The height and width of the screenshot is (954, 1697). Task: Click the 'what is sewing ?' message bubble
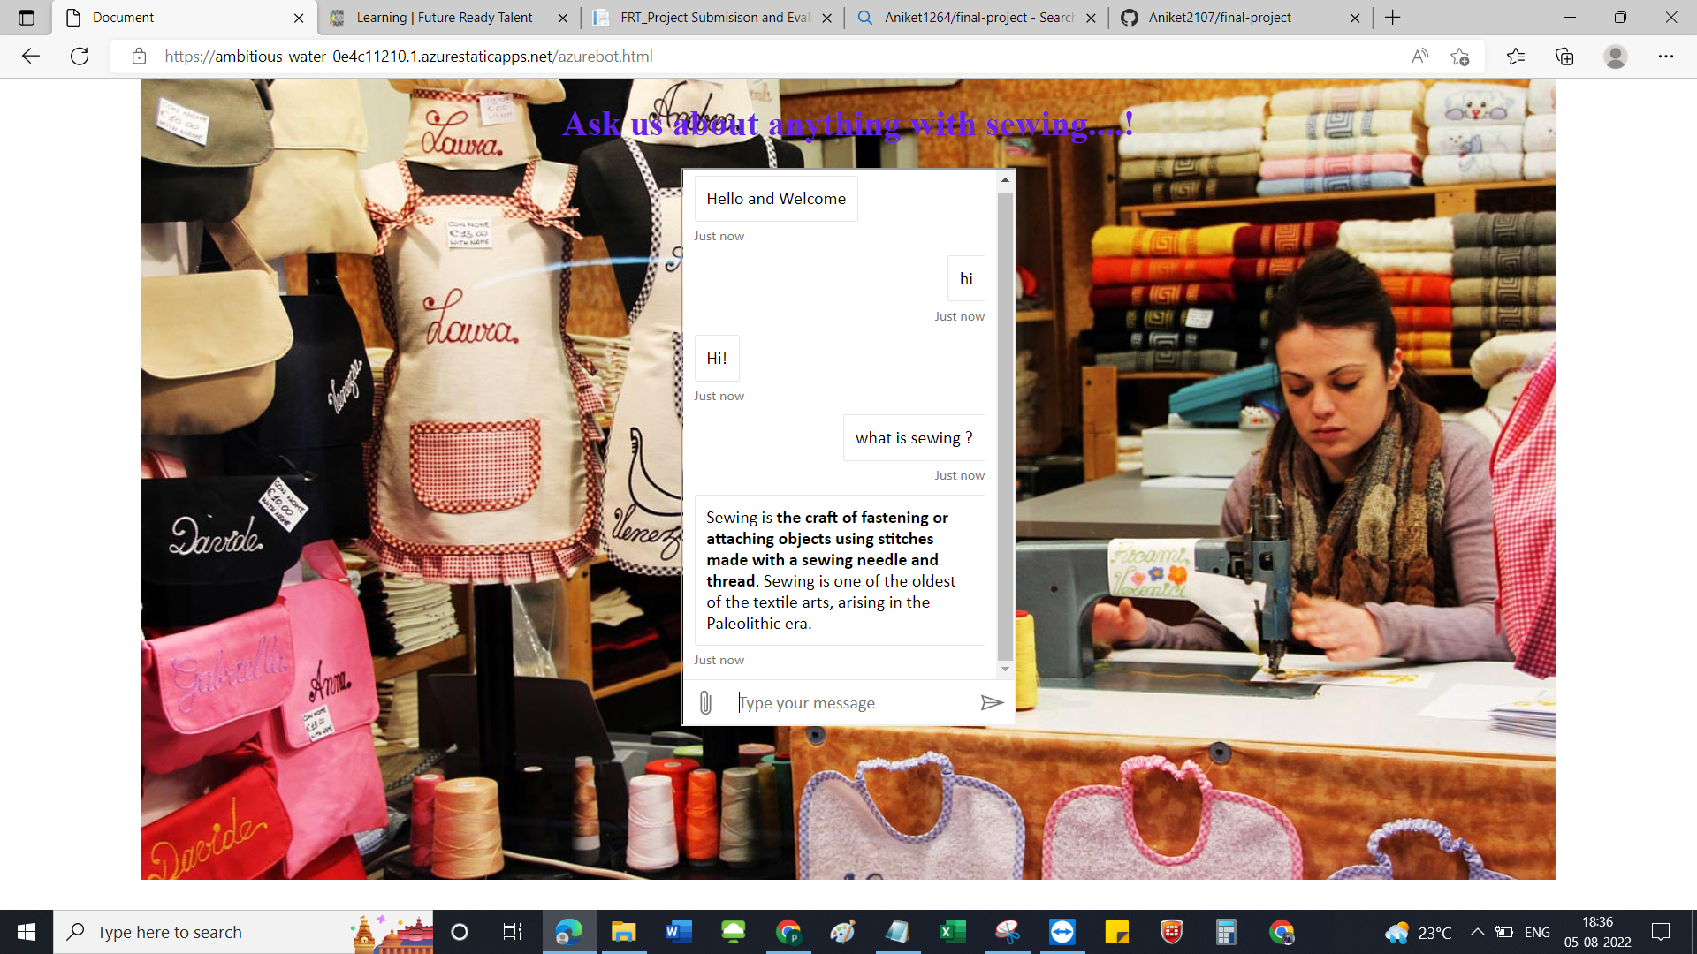click(914, 438)
